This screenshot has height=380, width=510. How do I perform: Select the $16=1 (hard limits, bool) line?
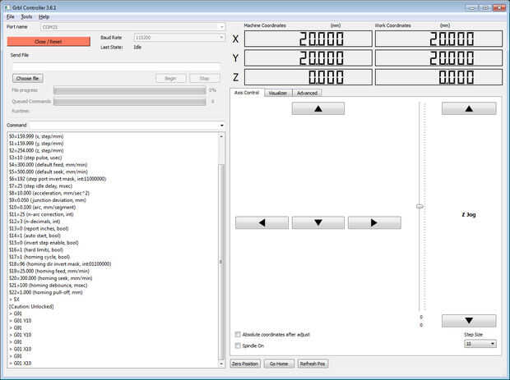(36, 250)
